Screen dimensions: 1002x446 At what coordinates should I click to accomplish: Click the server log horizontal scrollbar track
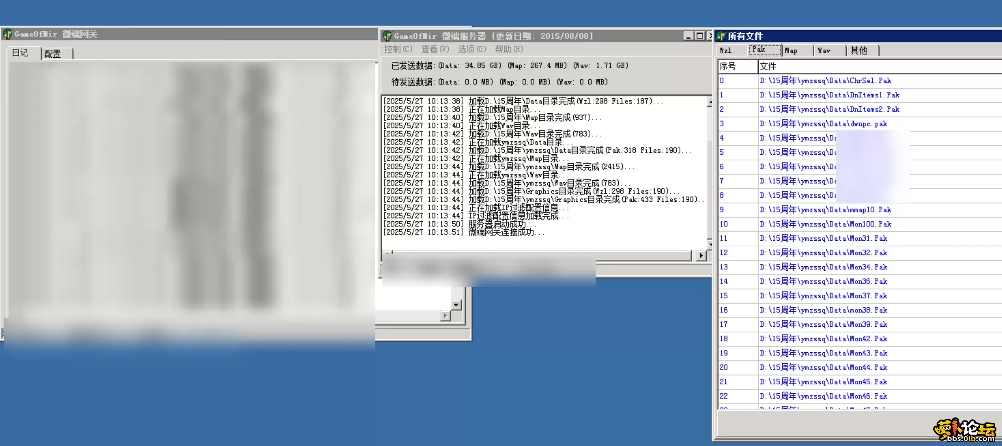(541, 256)
